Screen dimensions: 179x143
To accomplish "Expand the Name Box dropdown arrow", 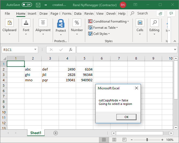I will [35, 50].
